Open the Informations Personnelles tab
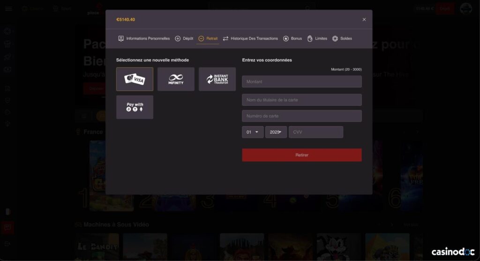The height and width of the screenshot is (261, 480). click(144, 38)
